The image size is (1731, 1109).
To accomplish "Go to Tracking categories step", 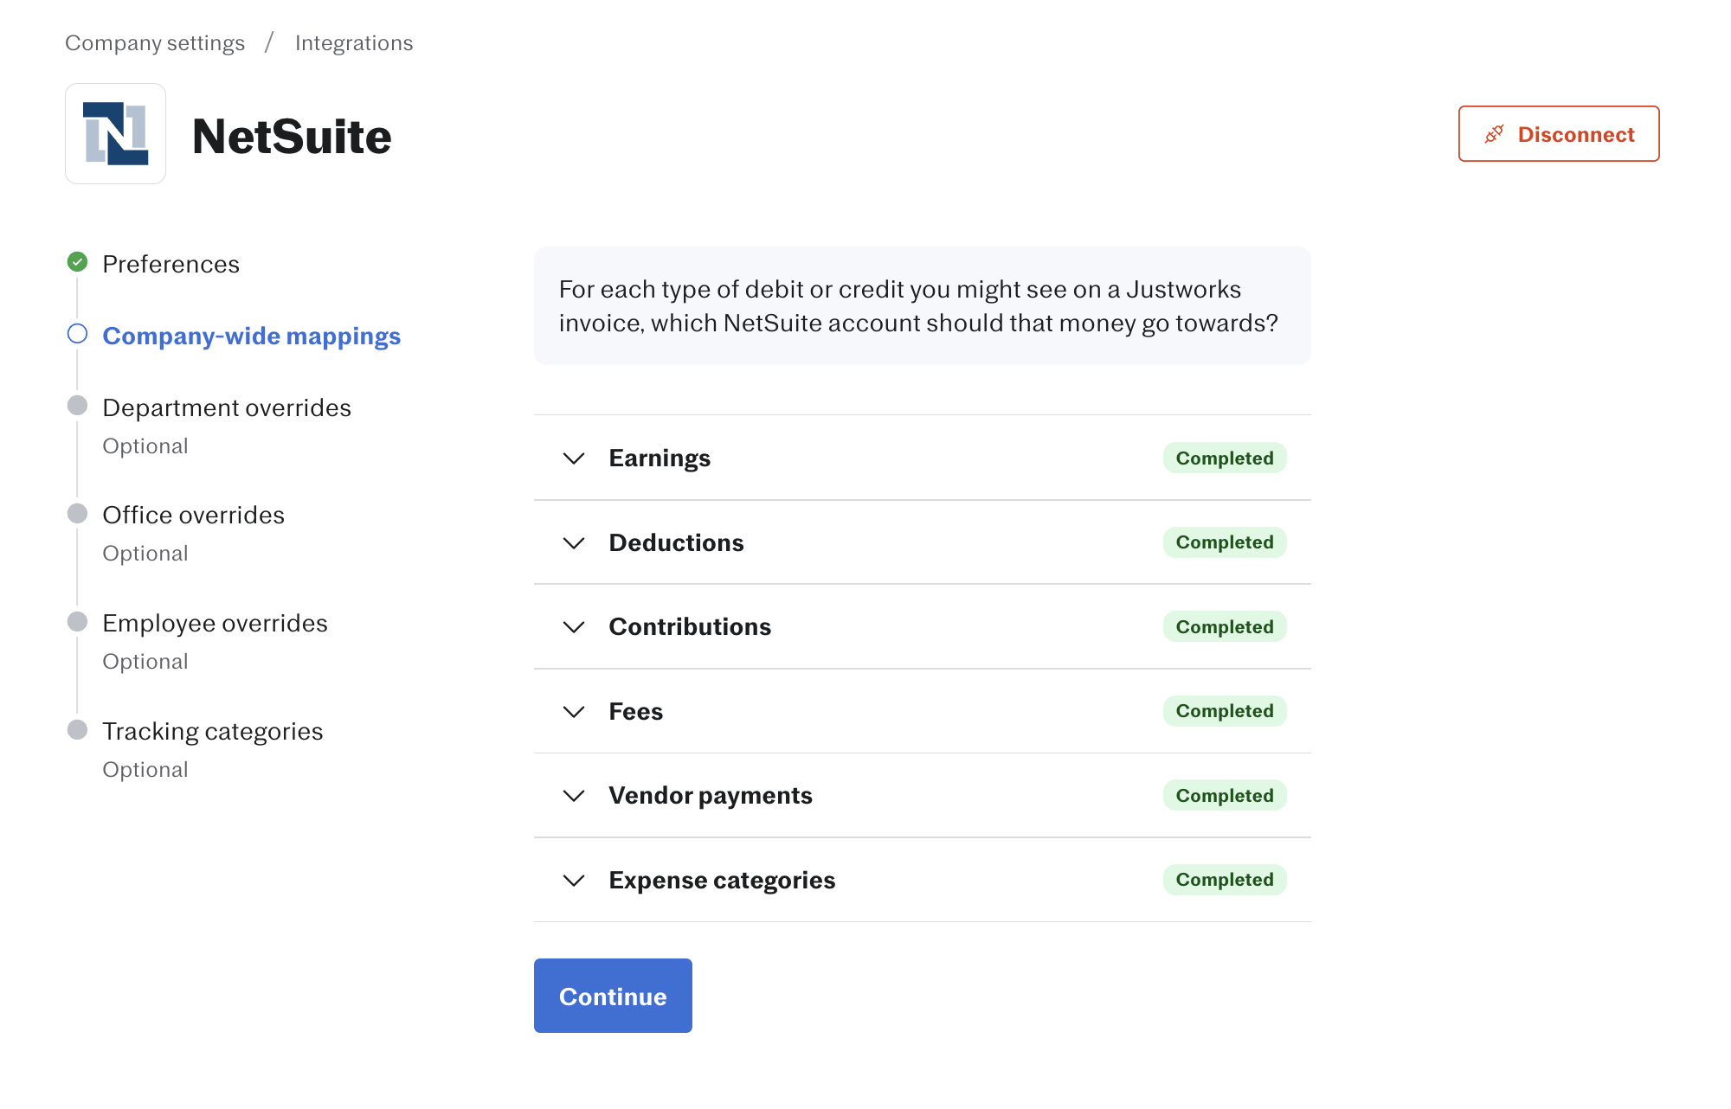I will pos(213,732).
